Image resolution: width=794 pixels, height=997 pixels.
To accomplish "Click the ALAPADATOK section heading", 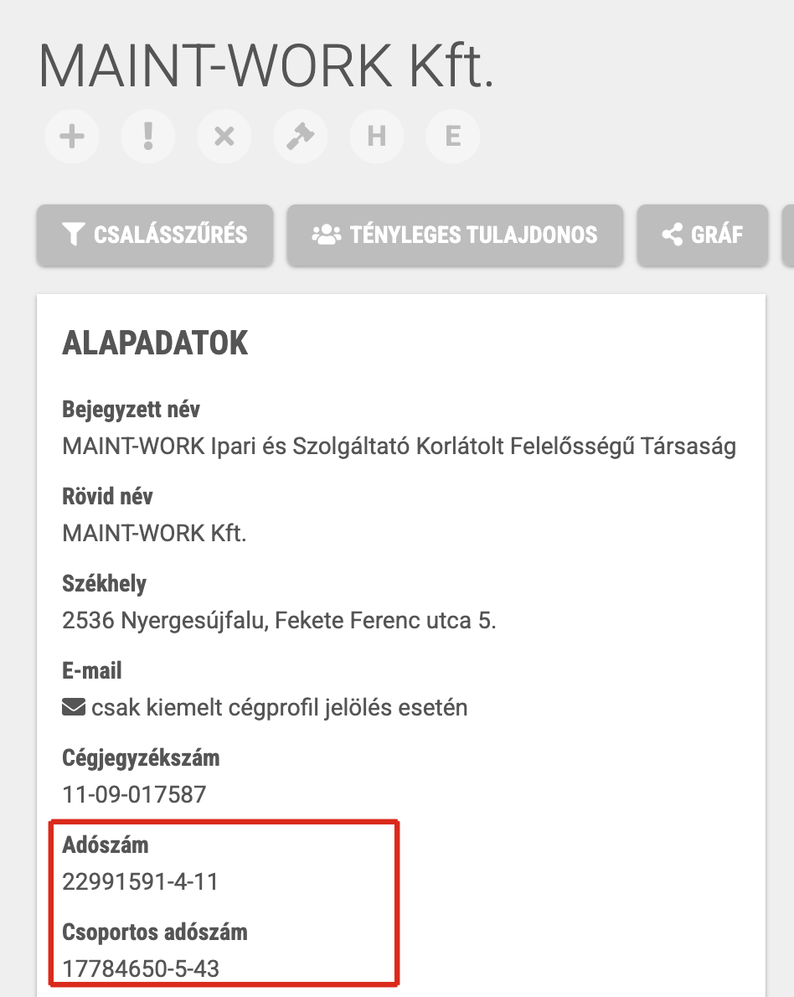I will tap(155, 344).
